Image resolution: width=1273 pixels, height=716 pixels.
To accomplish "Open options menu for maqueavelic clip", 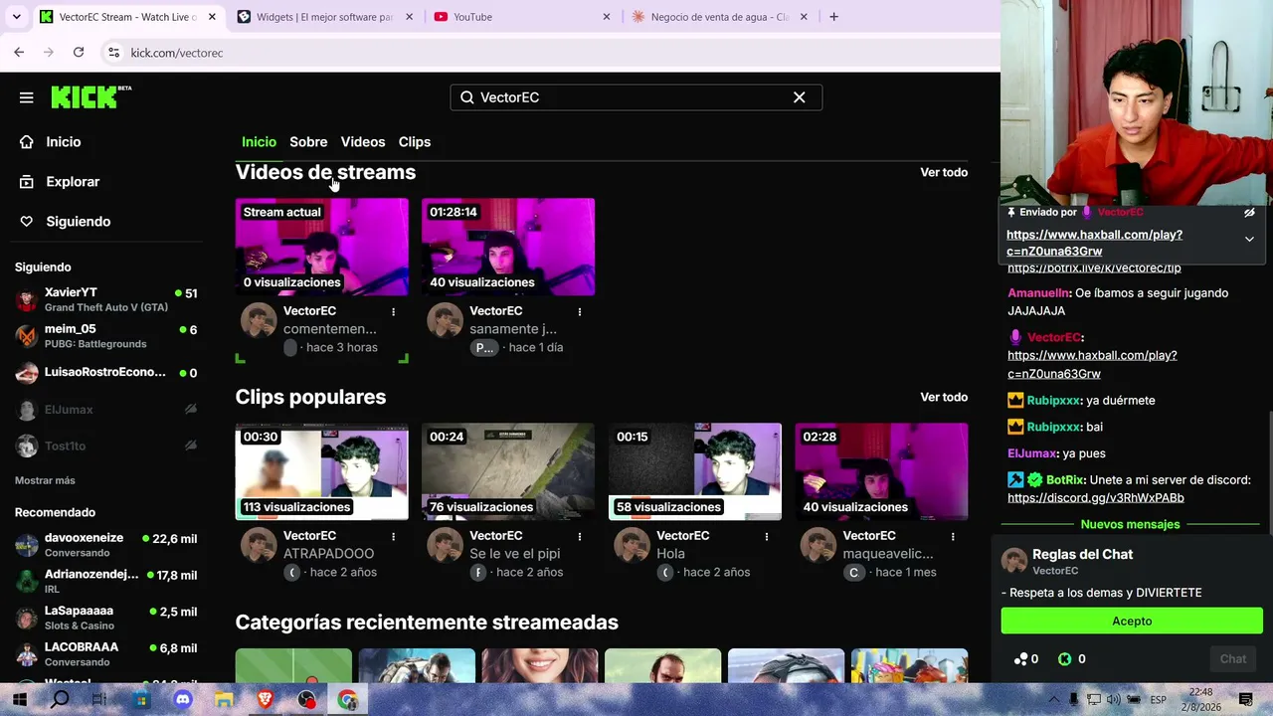I will (953, 537).
